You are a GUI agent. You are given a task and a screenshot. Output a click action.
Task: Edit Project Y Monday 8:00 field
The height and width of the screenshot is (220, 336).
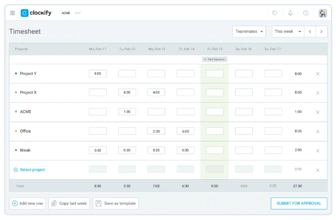pyautogui.click(x=98, y=74)
